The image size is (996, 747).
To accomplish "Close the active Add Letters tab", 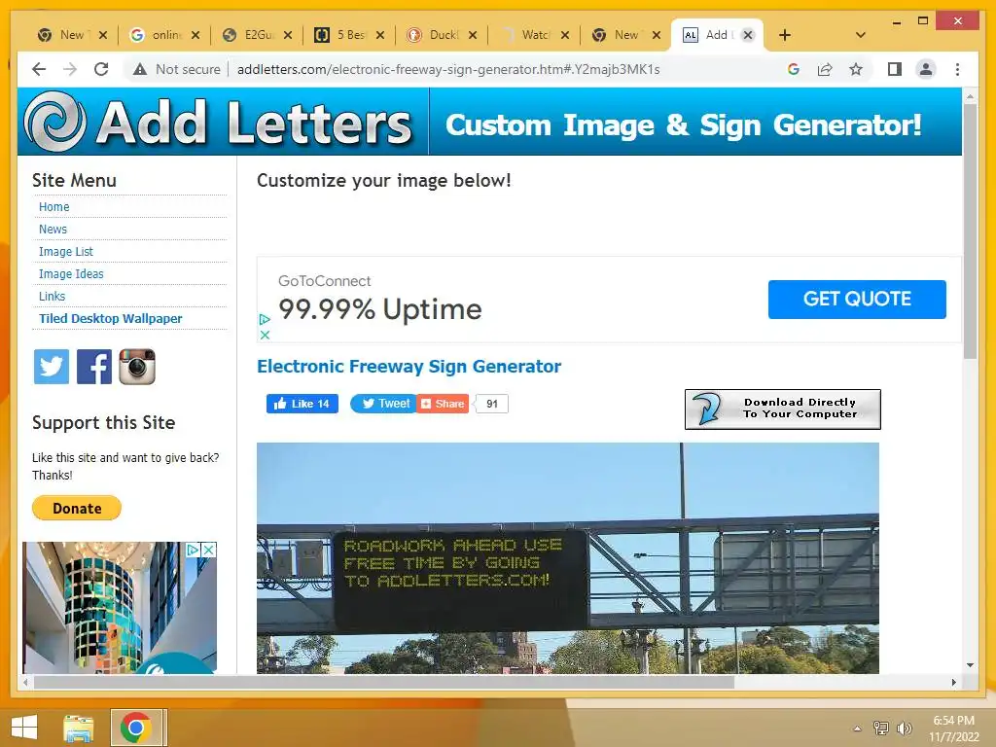I will pyautogui.click(x=748, y=35).
